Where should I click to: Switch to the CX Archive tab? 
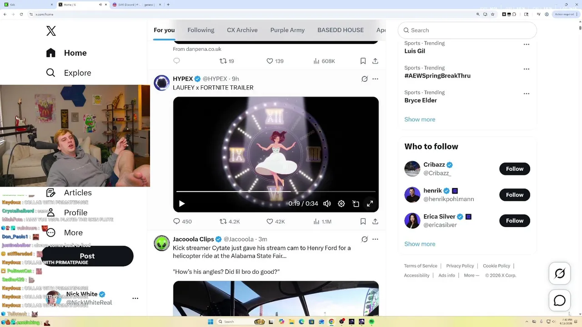click(x=242, y=30)
